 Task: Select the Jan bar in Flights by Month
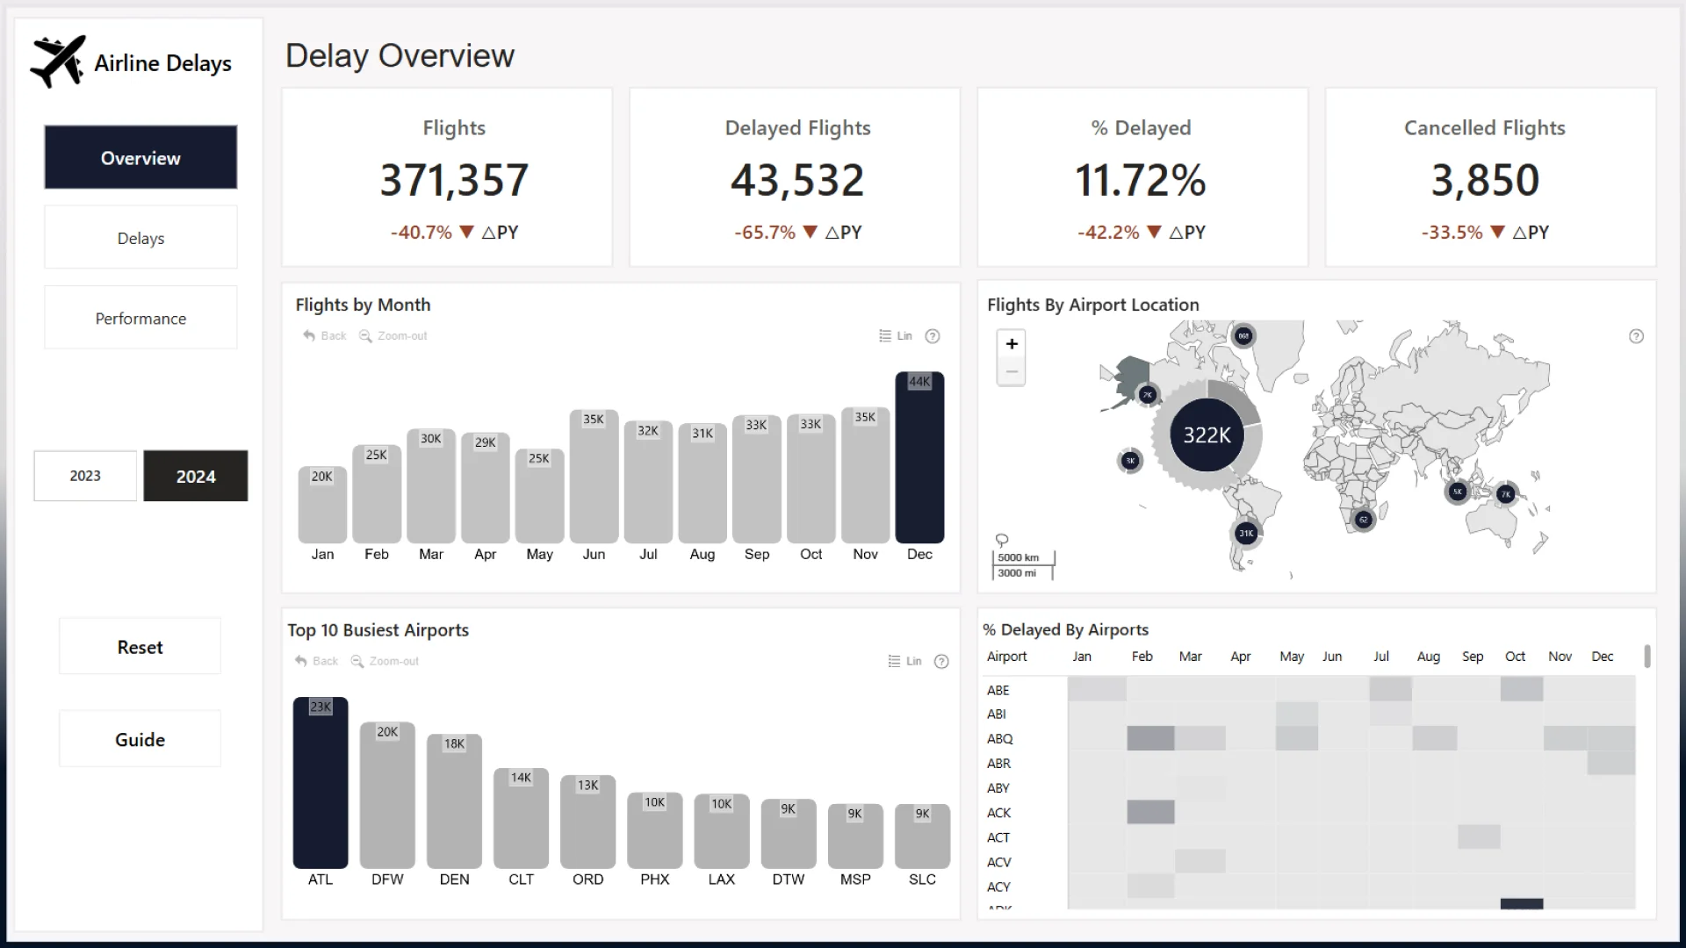(322, 505)
